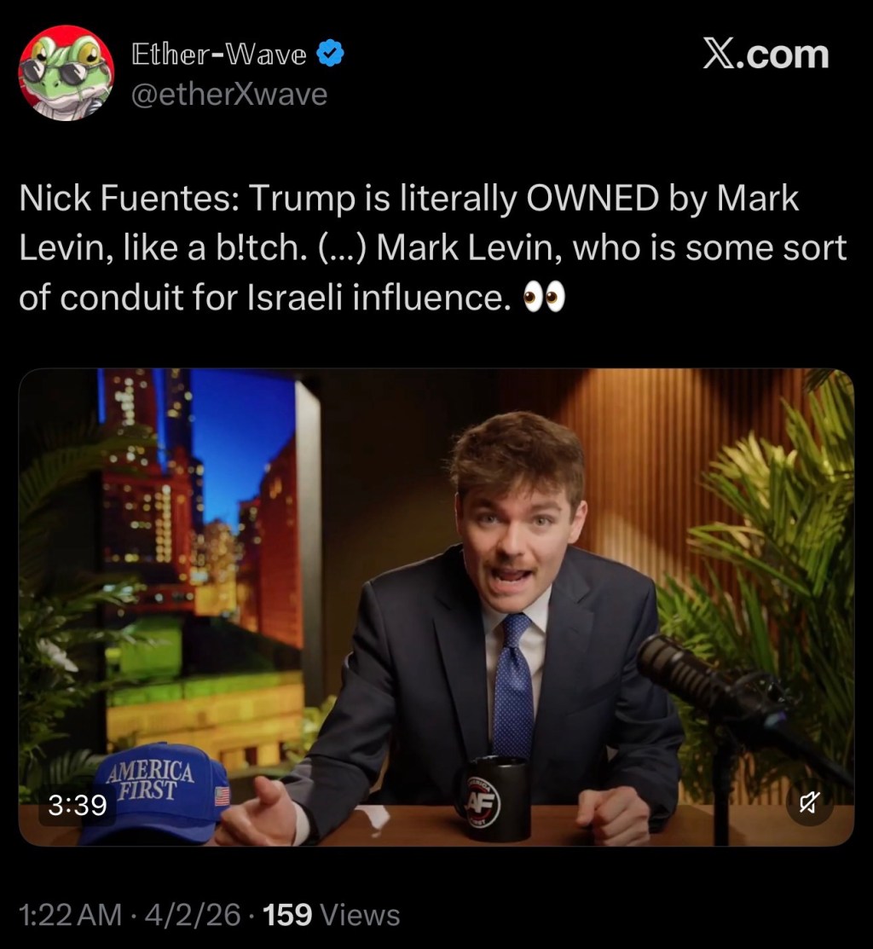Click the blue polka-dot tie

(x=513, y=691)
